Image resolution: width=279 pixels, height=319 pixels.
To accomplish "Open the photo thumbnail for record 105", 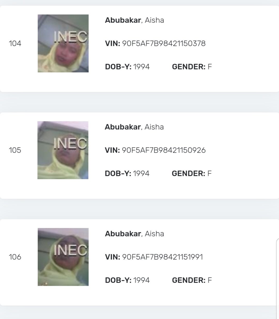I will (63, 150).
